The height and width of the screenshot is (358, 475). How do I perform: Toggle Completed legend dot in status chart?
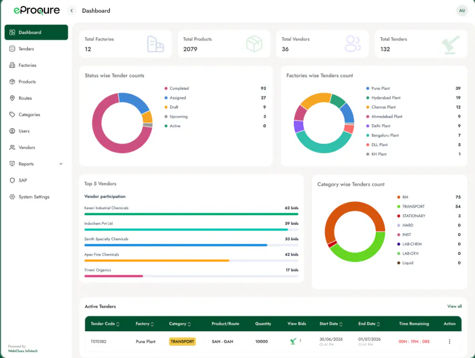click(x=166, y=89)
